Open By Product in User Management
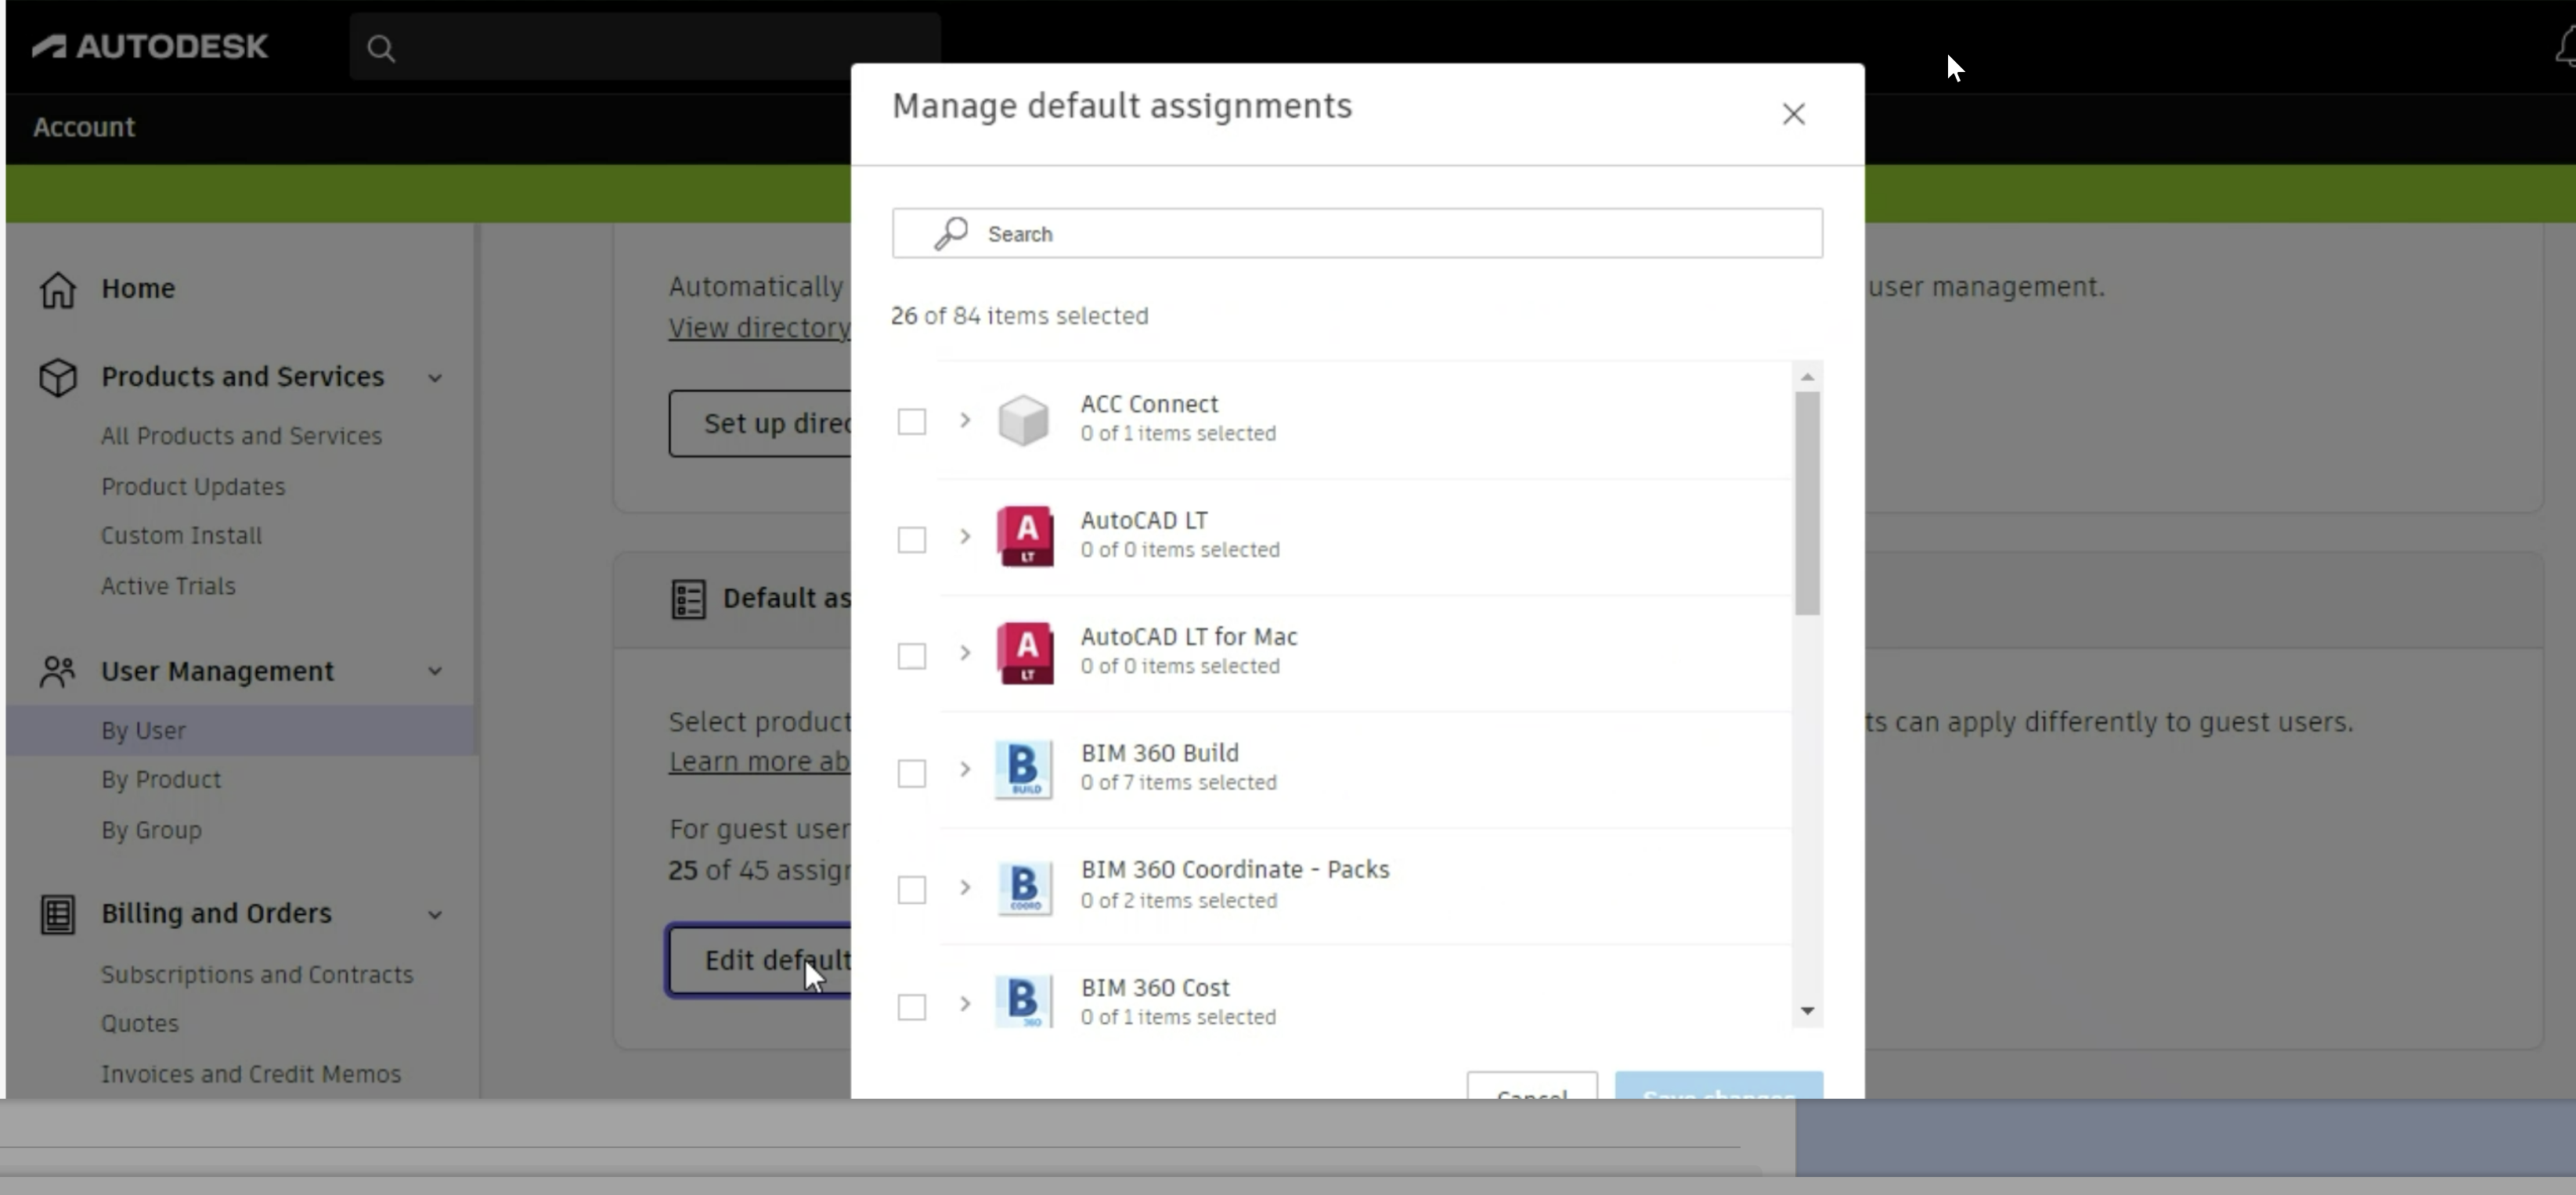This screenshot has height=1195, width=2576. 161,779
